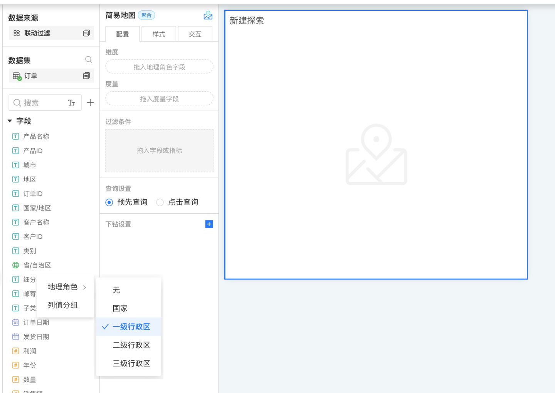Choose the checked 一级行政区 option
This screenshot has width=555, height=393.
point(131,327)
